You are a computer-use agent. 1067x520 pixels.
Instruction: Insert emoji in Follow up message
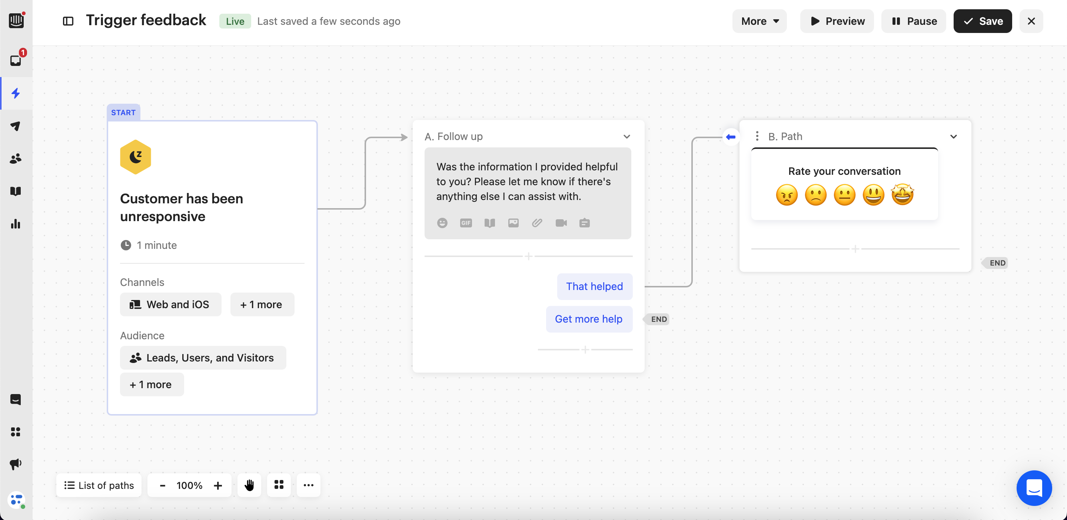(442, 223)
